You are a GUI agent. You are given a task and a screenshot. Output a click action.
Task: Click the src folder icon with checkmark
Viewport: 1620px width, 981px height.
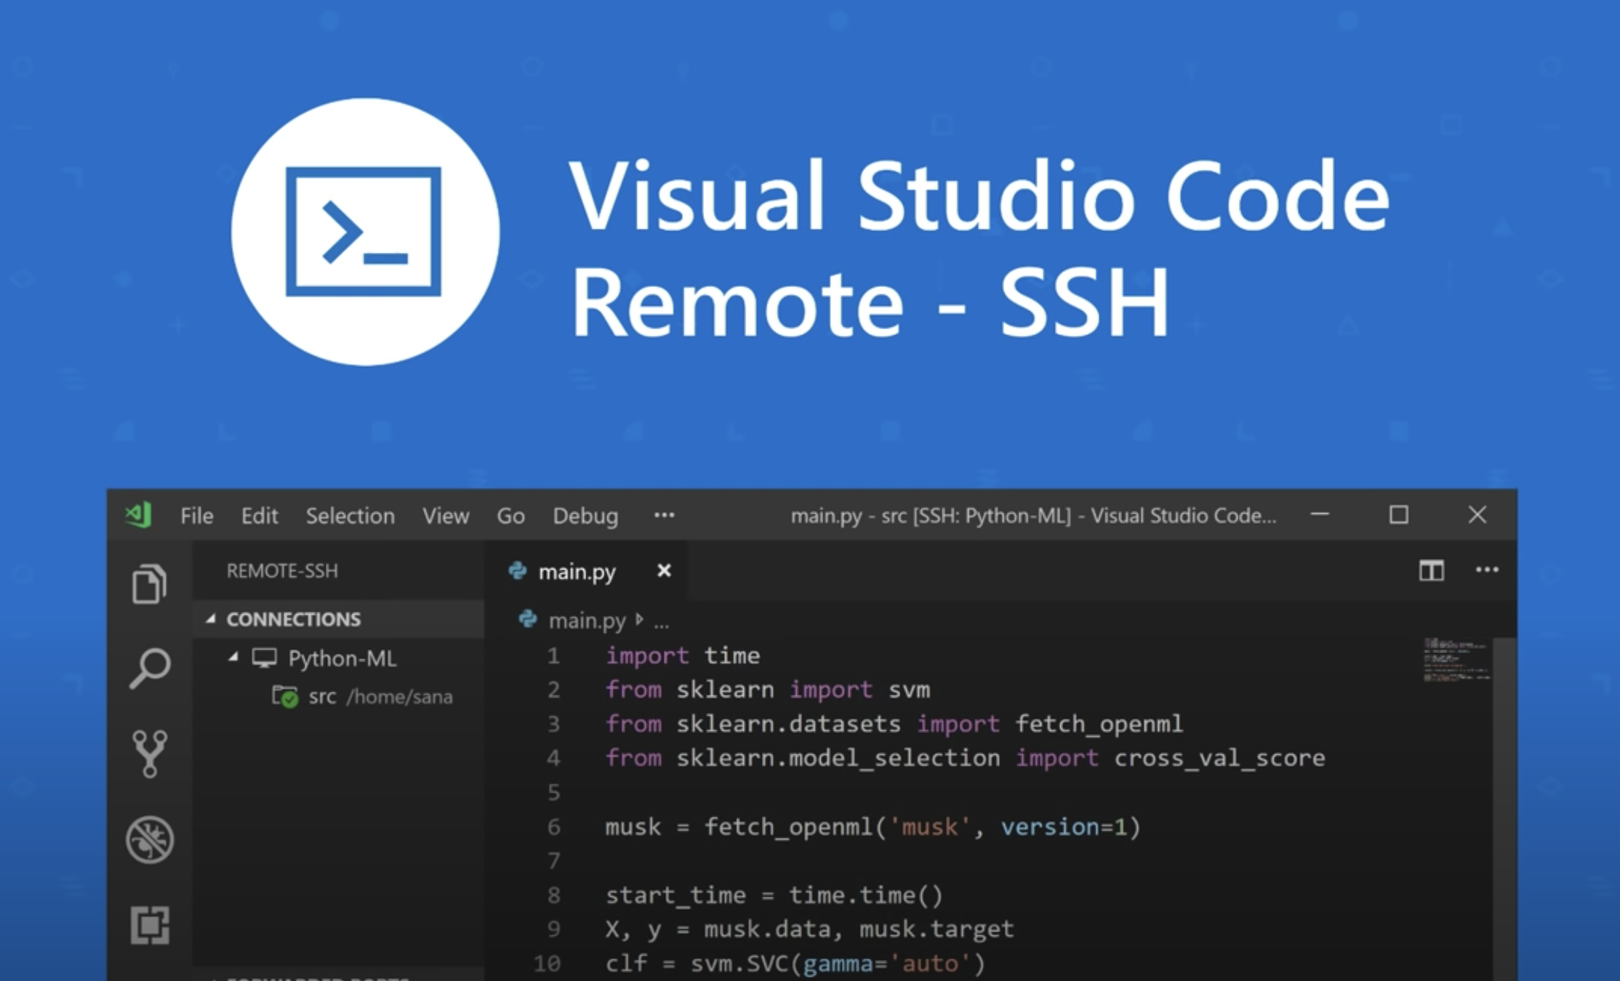click(284, 697)
